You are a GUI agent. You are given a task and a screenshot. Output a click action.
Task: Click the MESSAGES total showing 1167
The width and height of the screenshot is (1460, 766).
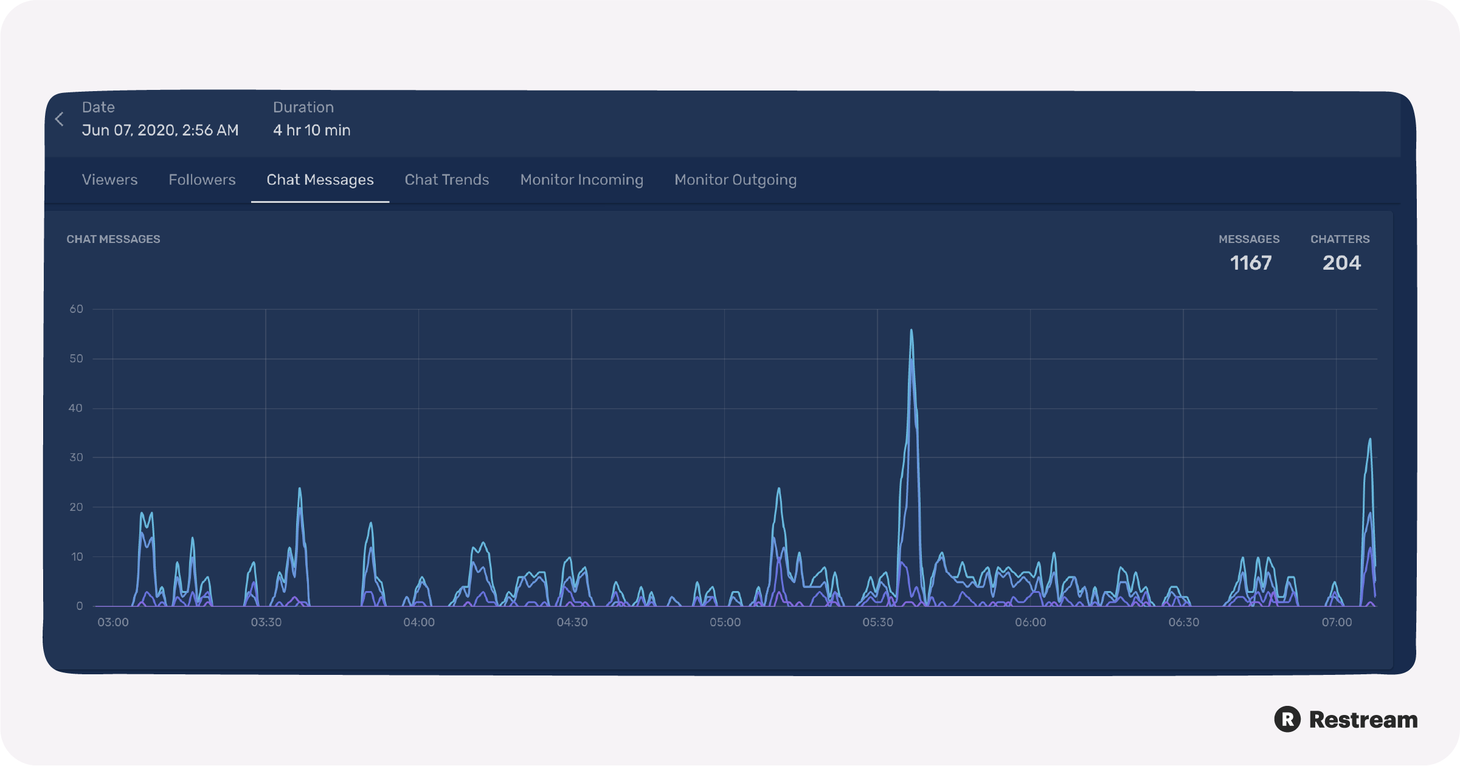click(x=1250, y=263)
